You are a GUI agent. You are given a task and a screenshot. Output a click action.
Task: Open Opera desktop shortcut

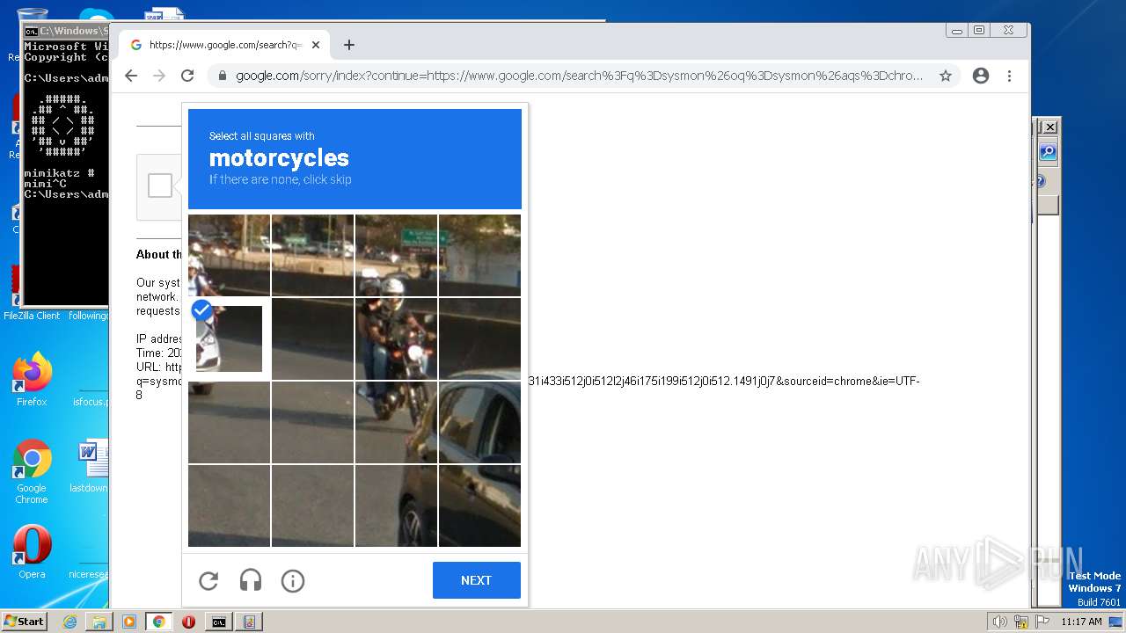click(32, 552)
